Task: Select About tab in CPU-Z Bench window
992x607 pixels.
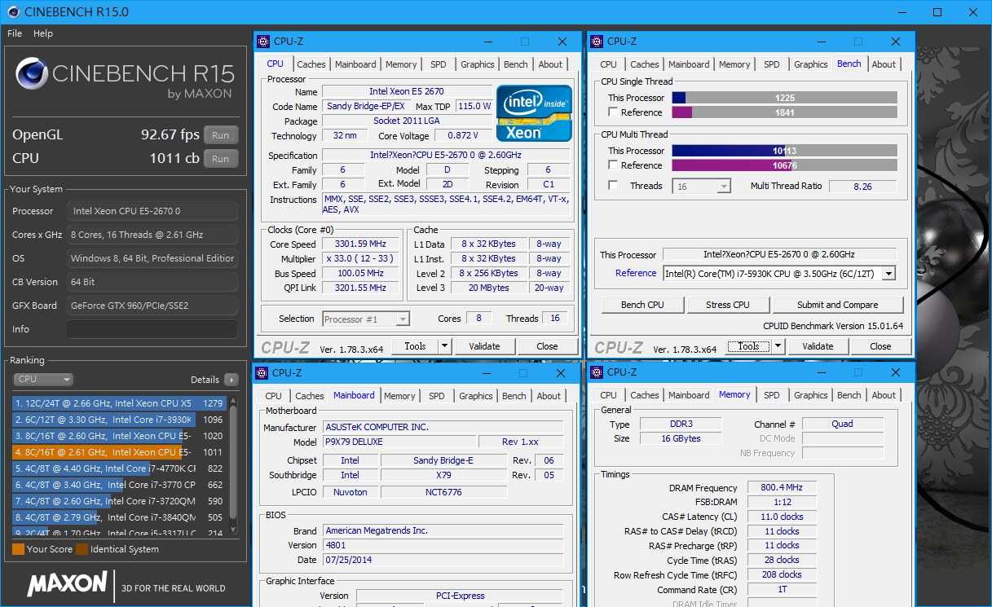Action: (884, 64)
